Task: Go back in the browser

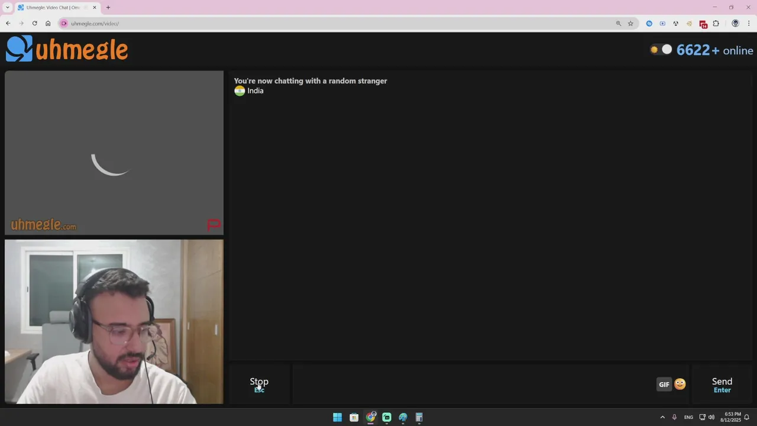Action: point(8,23)
